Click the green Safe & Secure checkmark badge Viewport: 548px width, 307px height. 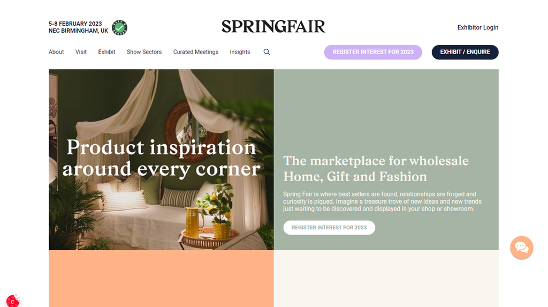coord(119,28)
